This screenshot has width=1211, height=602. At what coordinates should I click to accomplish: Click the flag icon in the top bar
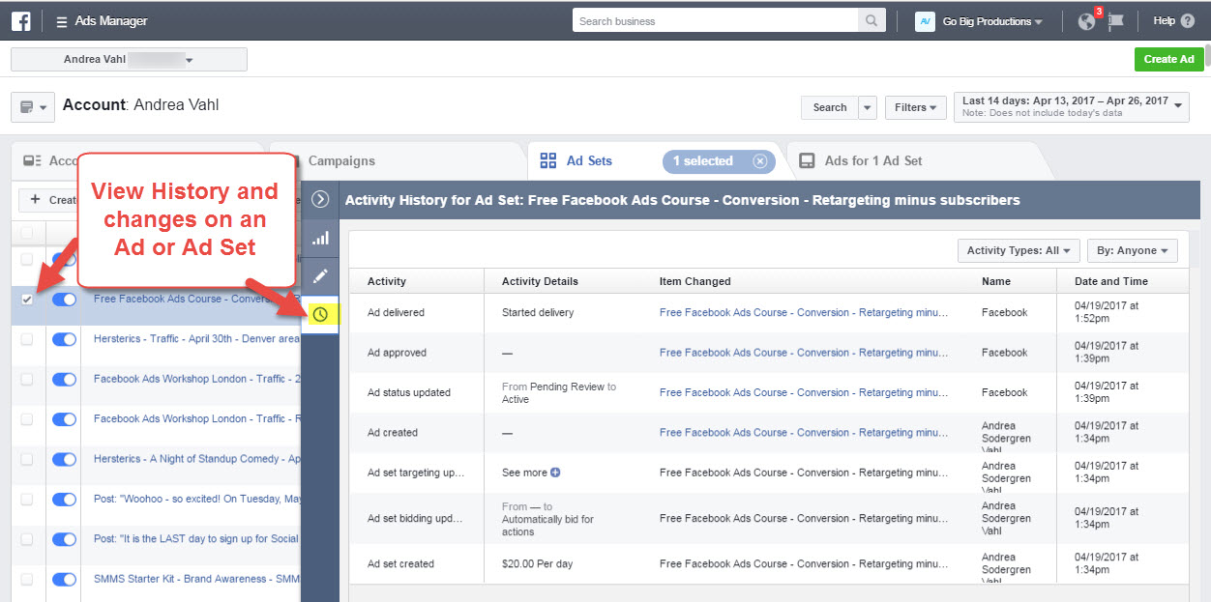click(x=1116, y=21)
